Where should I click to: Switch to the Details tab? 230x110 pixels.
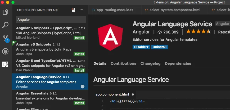[x=100, y=63]
